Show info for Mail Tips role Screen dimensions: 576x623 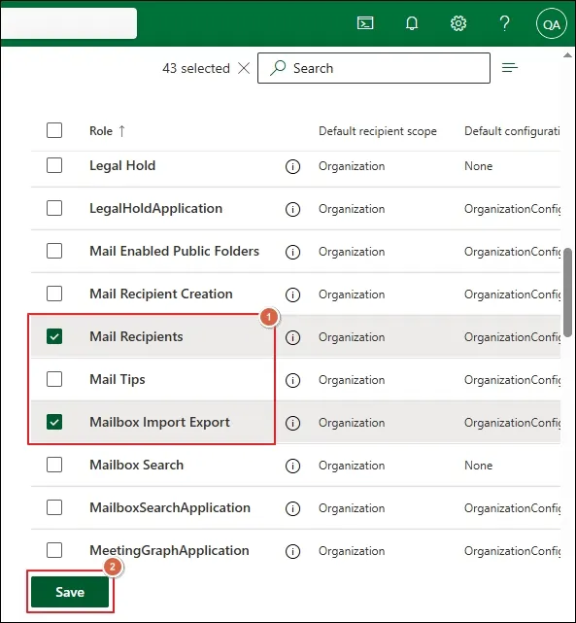[x=292, y=380]
